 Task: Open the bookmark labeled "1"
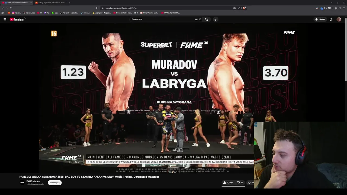(136, 13)
